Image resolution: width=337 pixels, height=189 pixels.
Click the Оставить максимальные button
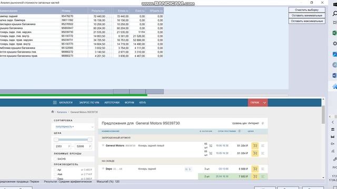[x=306, y=21]
